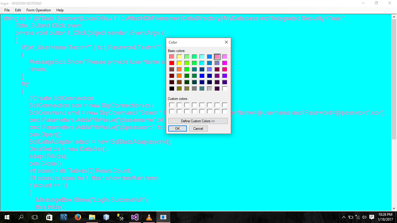
Task: Click the Wi-Fi icon in the tray
Action: click(x=357, y=217)
